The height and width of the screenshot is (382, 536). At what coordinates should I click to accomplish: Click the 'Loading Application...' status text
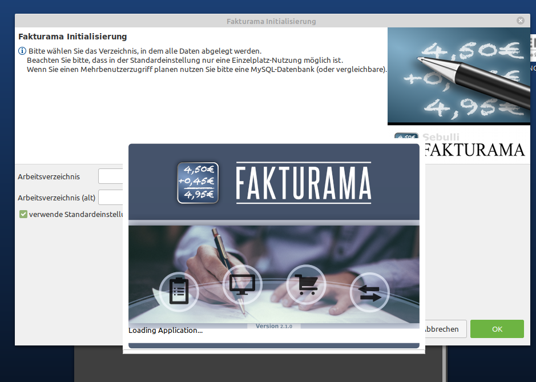pos(166,331)
